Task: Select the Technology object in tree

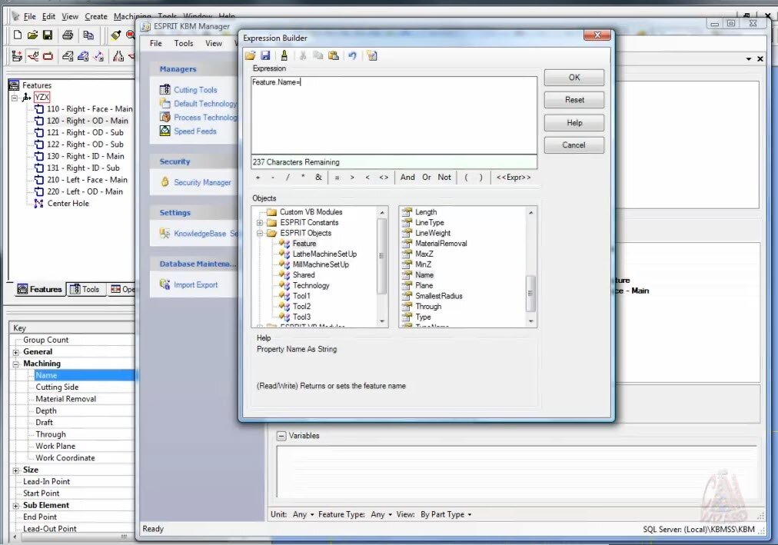Action: tap(311, 286)
